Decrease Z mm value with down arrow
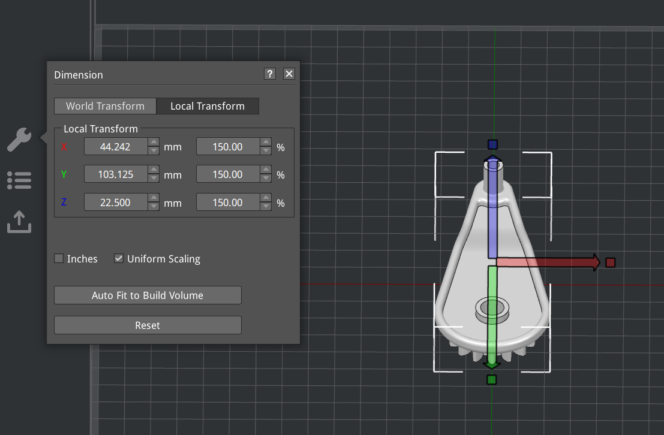The width and height of the screenshot is (664, 435). 154,206
